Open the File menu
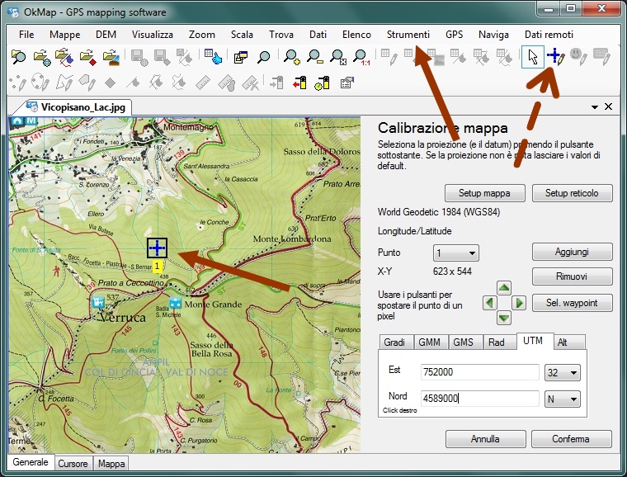Image resolution: width=627 pixels, height=477 pixels. tap(26, 35)
